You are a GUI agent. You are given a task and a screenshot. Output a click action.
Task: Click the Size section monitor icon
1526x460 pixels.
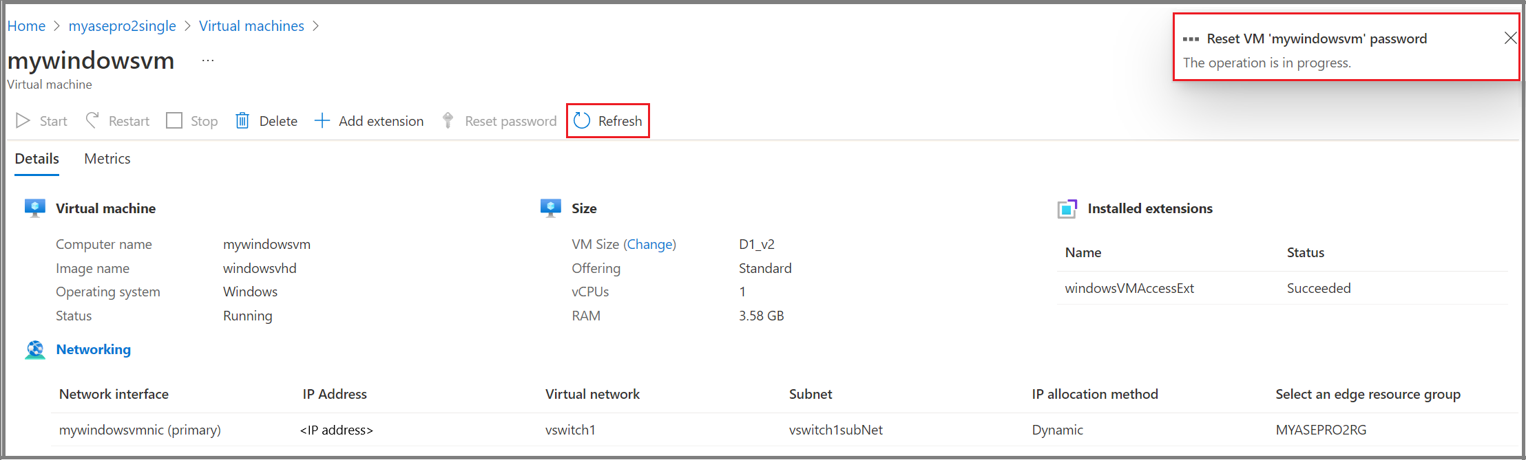point(550,208)
